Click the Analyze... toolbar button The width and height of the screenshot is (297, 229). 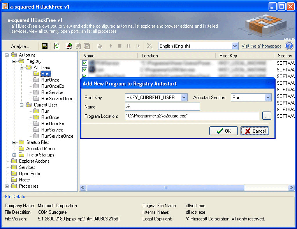coord(20,46)
